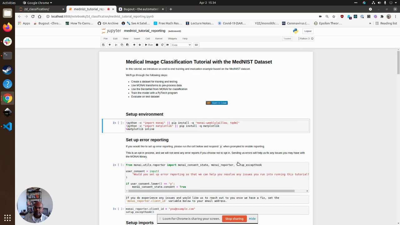Open the GH Archive bookmark

[108, 23]
